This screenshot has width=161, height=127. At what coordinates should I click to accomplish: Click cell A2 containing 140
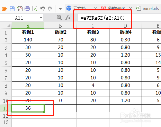coord(28,40)
